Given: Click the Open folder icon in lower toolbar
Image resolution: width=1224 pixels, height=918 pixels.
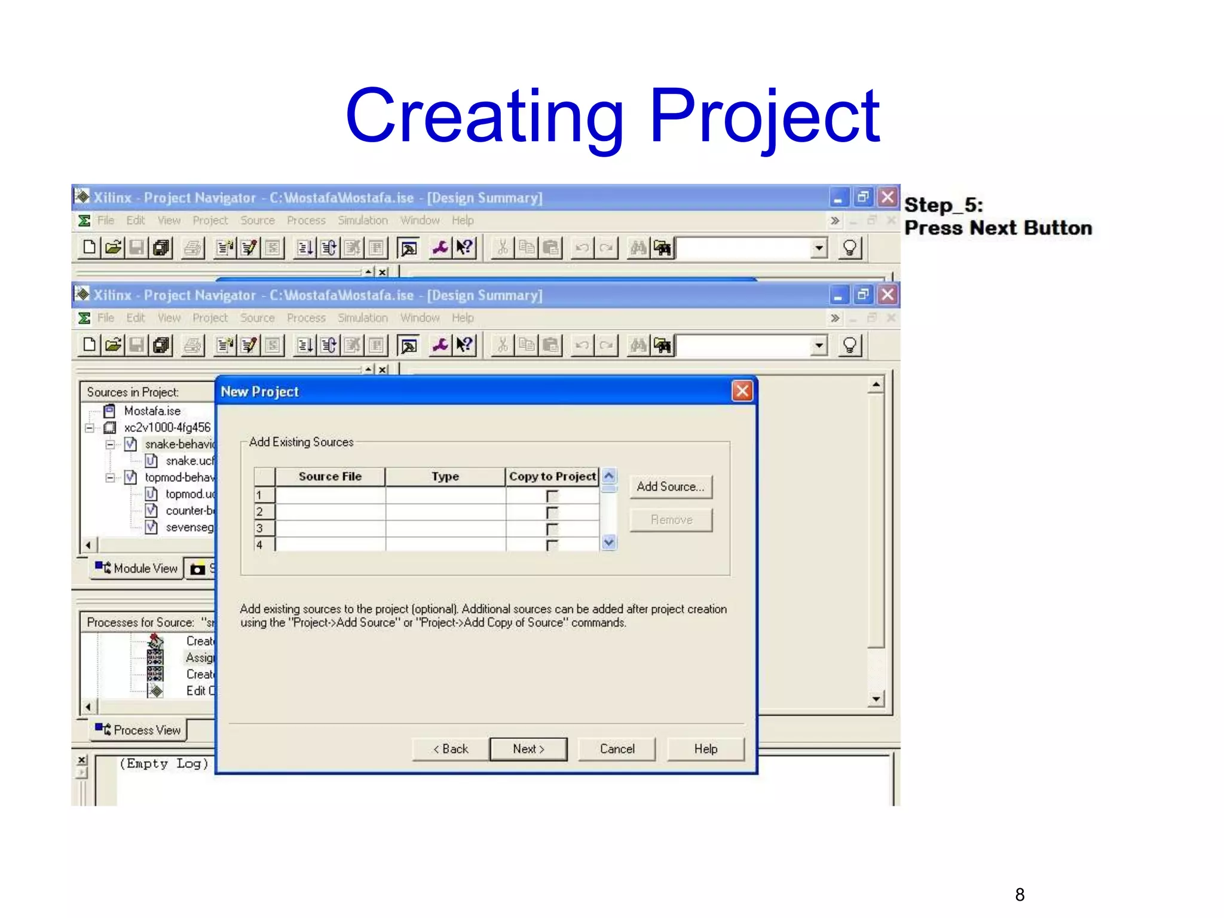Looking at the screenshot, I should coord(113,345).
